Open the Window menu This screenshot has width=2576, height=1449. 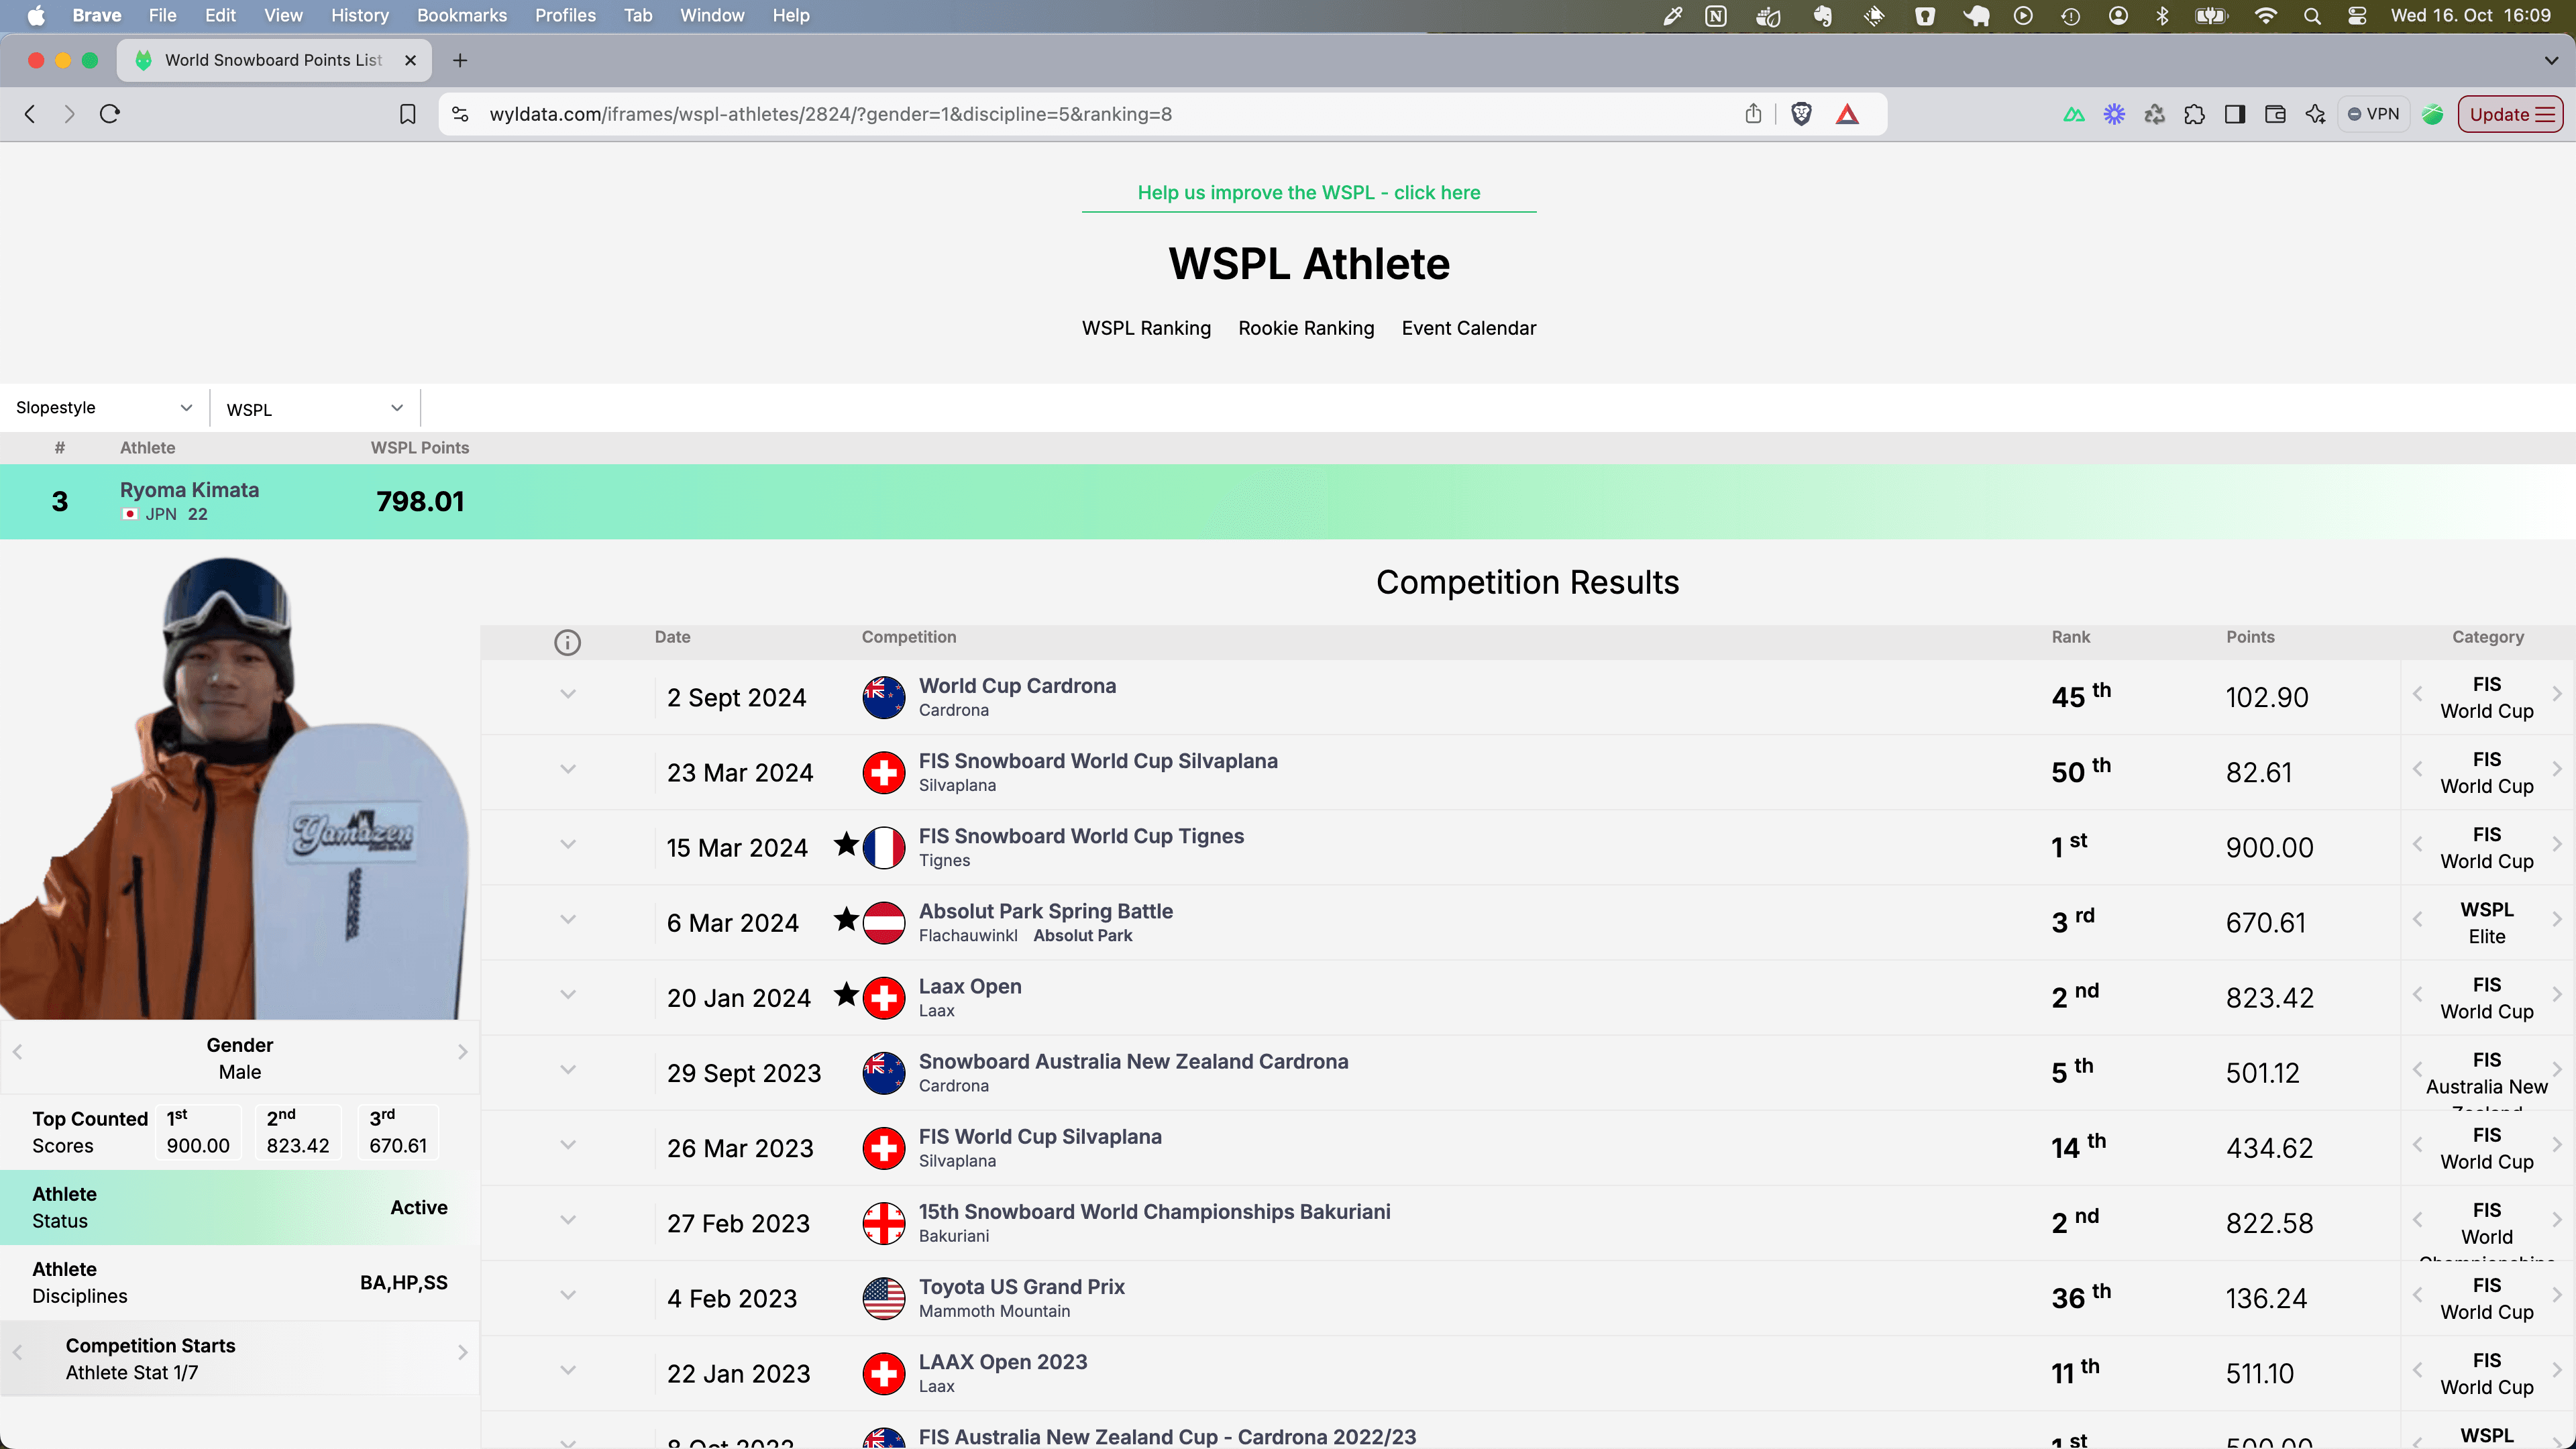click(712, 15)
